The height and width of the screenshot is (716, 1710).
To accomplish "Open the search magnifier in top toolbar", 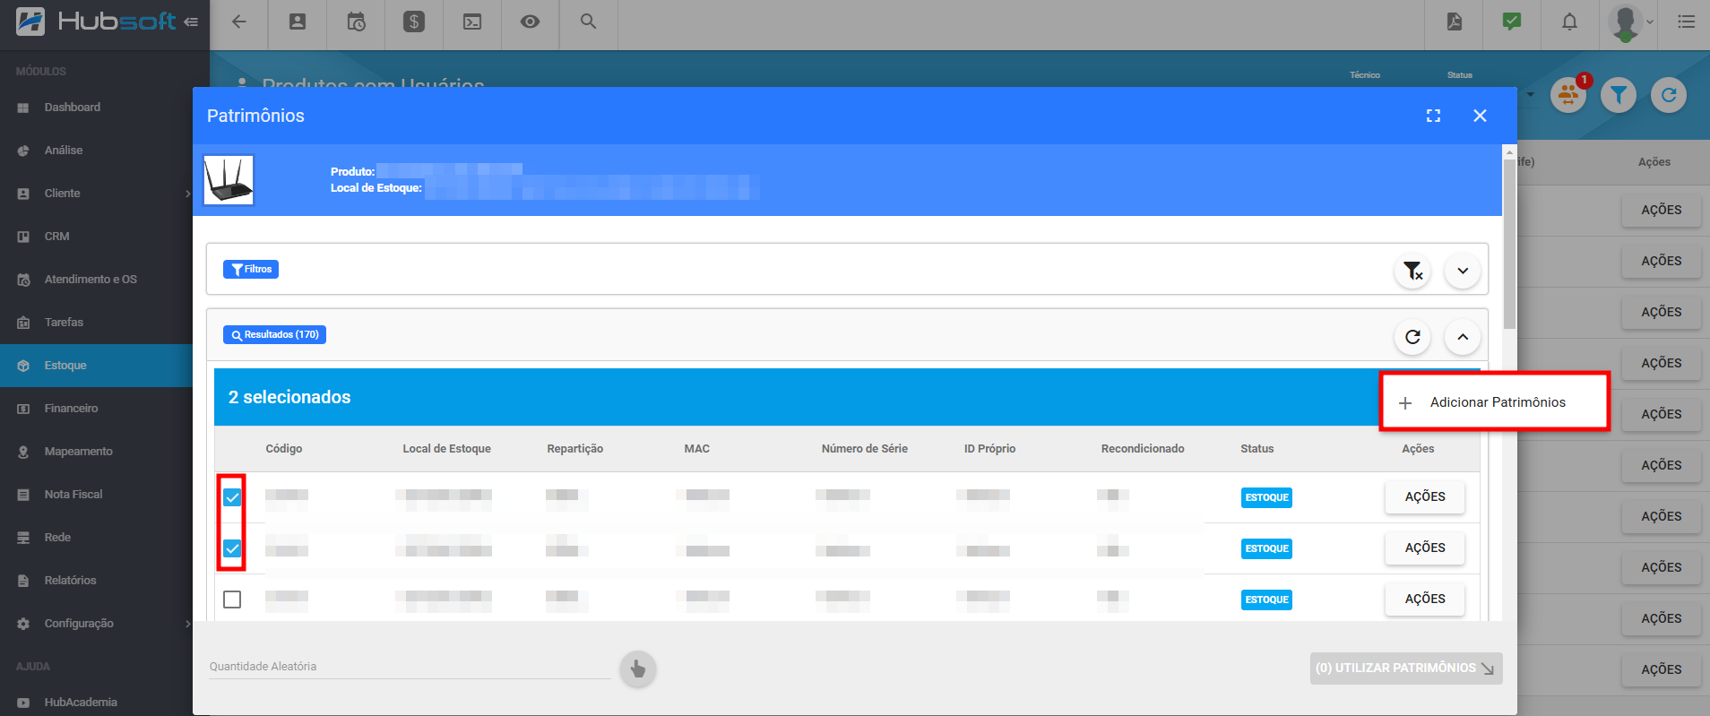I will coord(588,22).
